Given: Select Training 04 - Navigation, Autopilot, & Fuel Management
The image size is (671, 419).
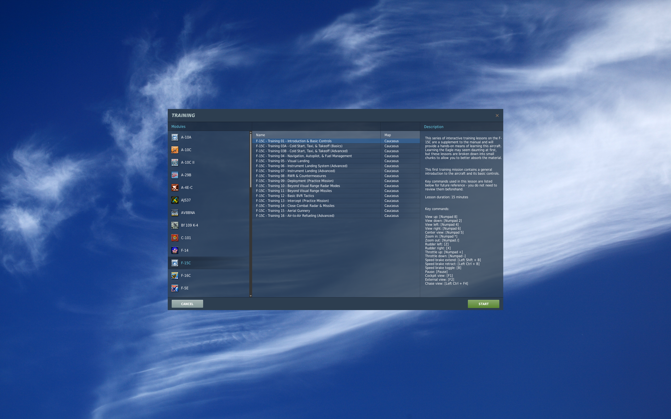Looking at the screenshot, I should pos(336,156).
